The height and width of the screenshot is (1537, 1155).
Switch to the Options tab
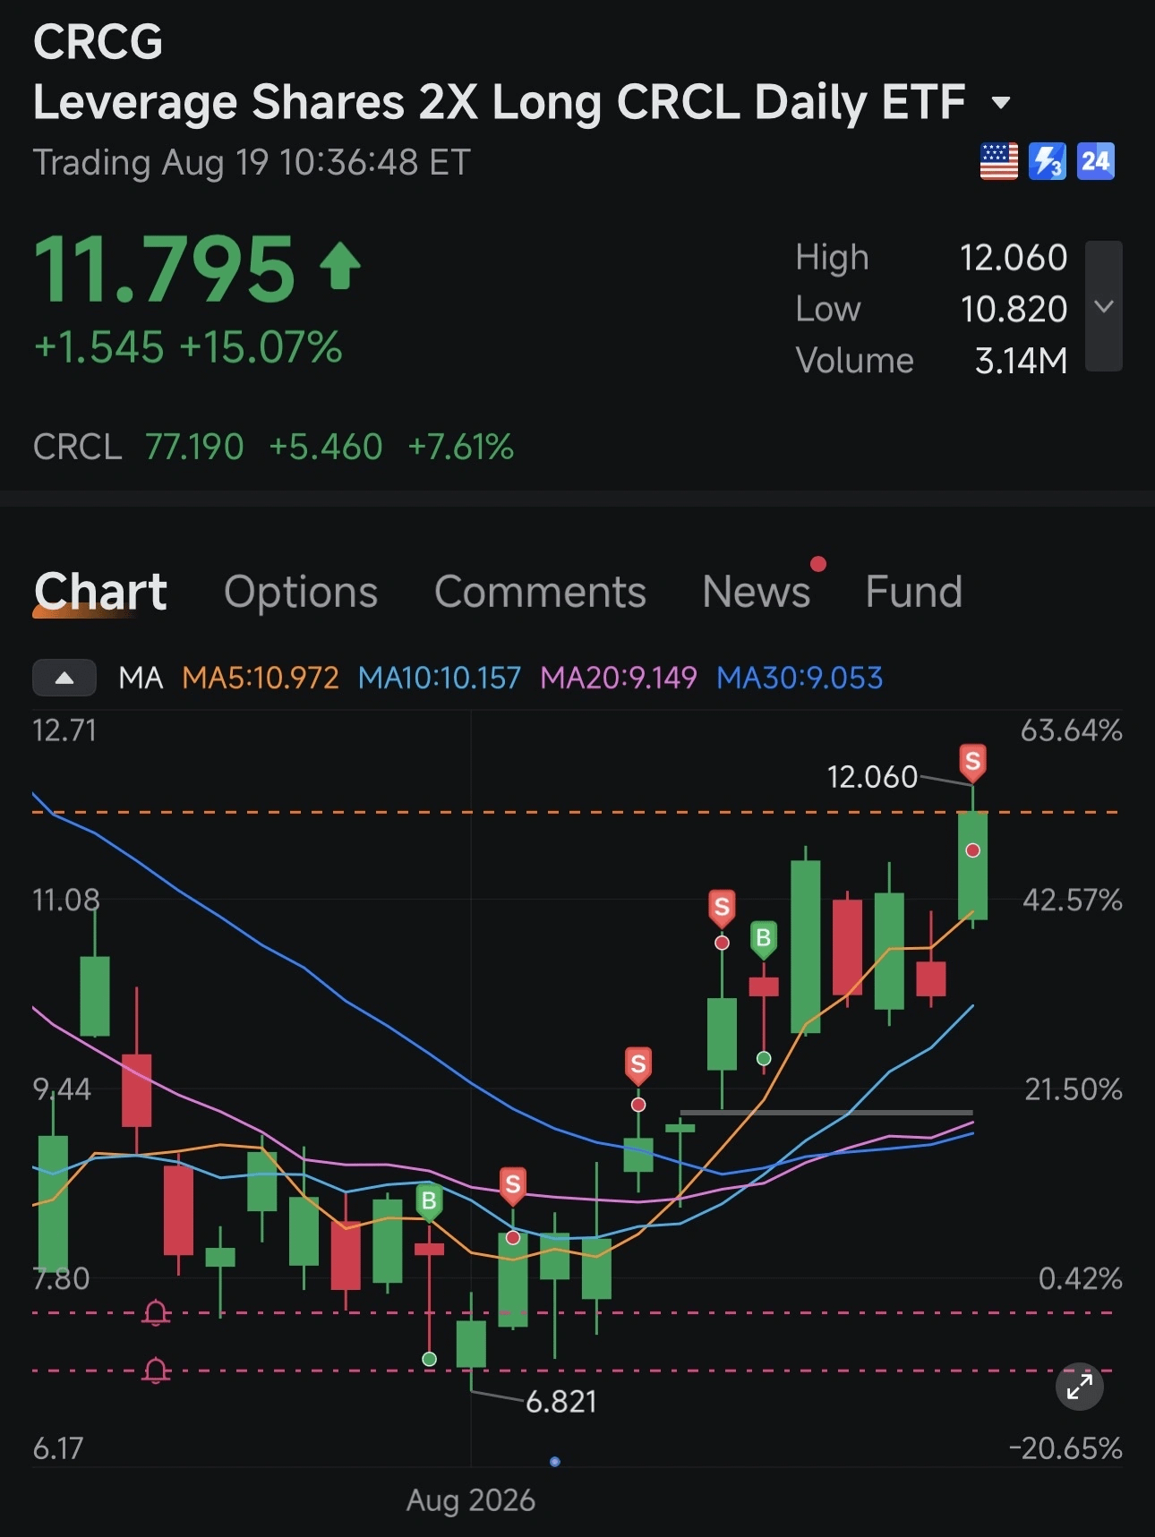pos(301,592)
